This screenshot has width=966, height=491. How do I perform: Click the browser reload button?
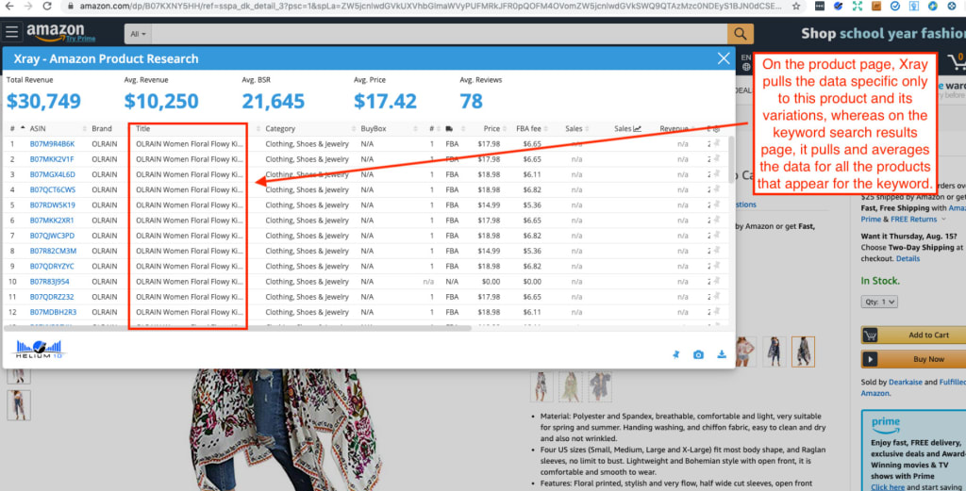pos(47,7)
